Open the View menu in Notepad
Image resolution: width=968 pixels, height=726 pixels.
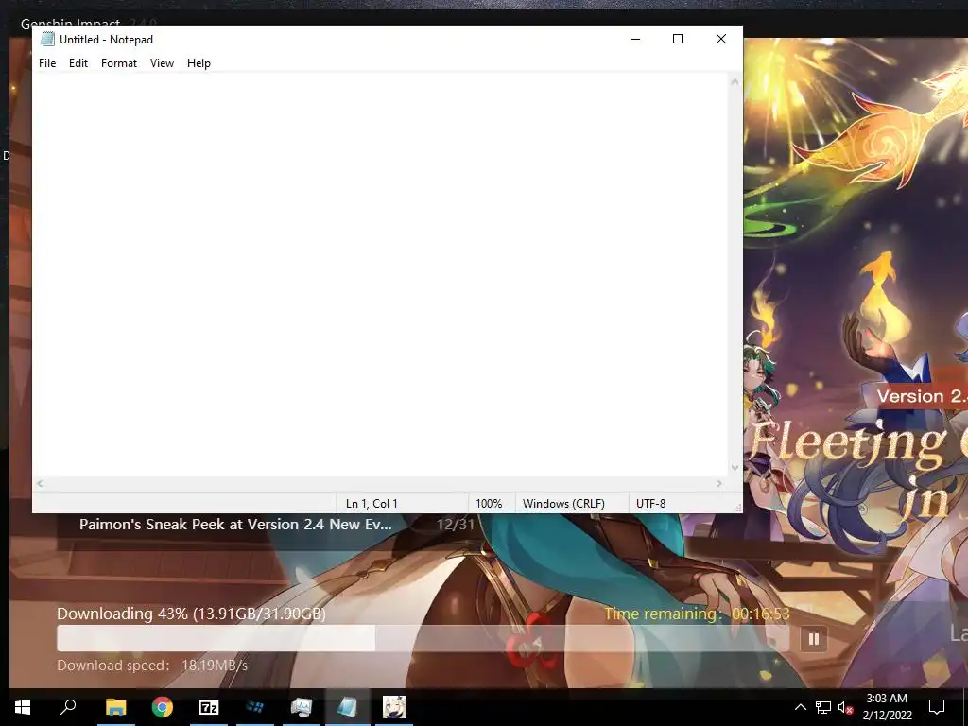coord(162,63)
